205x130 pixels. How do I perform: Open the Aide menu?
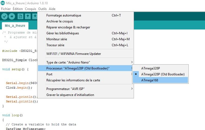tap(52, 9)
